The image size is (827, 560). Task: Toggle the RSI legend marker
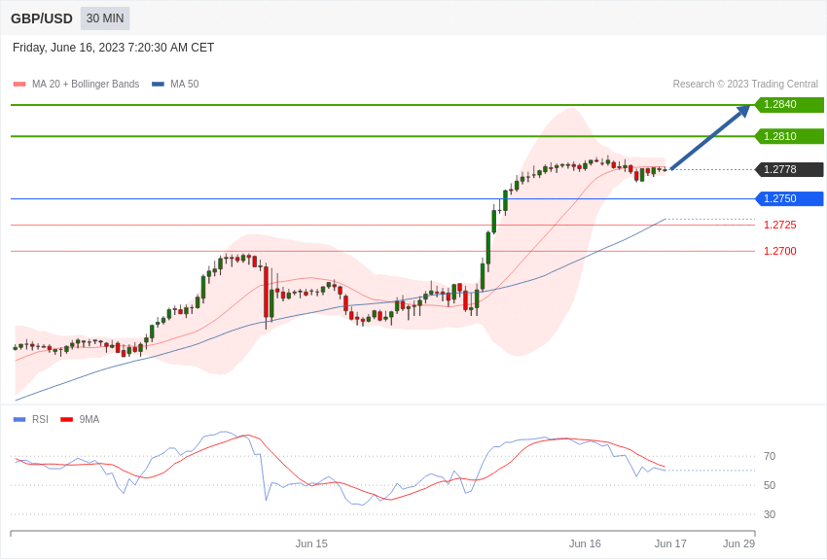tap(19, 419)
